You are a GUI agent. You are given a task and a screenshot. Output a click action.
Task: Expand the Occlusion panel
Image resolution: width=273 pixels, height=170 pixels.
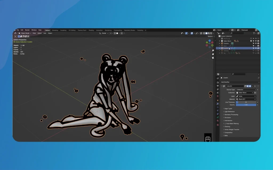click(227, 118)
